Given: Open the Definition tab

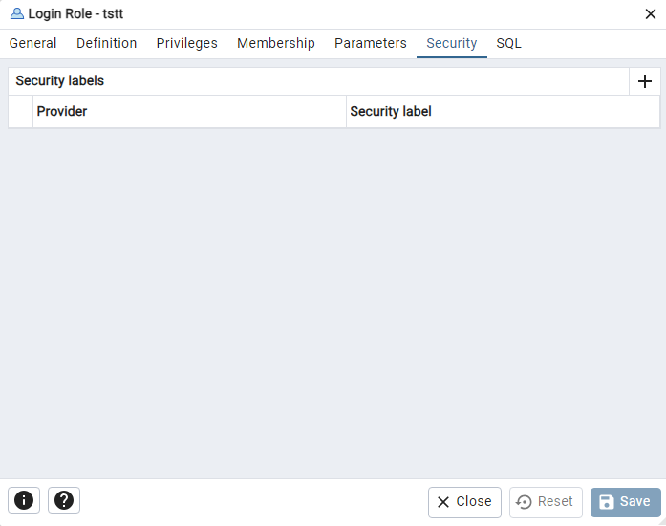Looking at the screenshot, I should 107,43.
